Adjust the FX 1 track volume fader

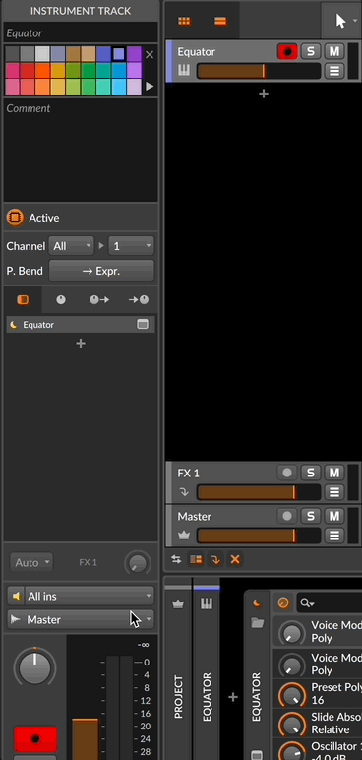[259, 492]
